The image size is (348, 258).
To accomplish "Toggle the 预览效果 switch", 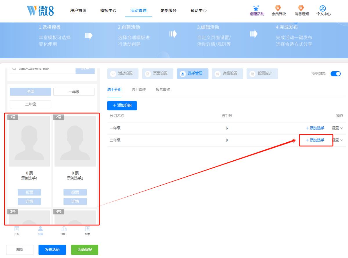I will coord(336,74).
